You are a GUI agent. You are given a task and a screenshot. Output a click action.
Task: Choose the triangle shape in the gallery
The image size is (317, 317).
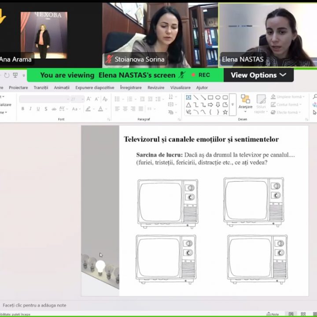coord(188,105)
